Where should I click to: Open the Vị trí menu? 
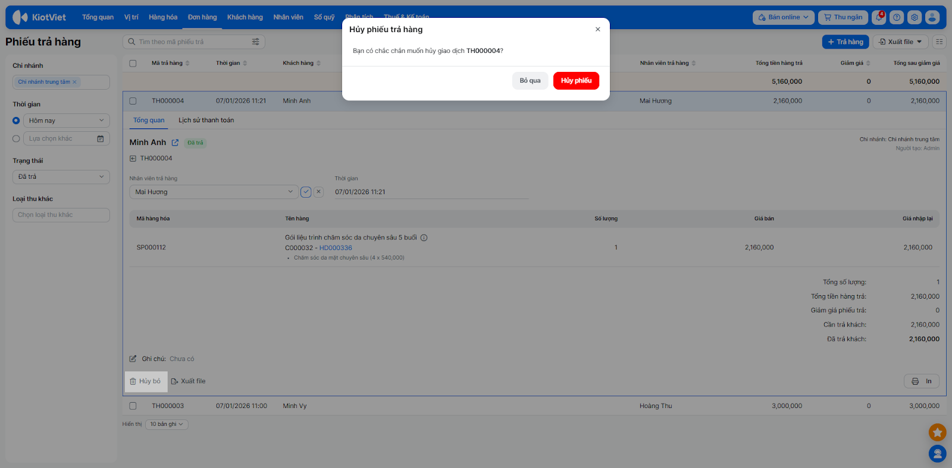pyautogui.click(x=131, y=17)
